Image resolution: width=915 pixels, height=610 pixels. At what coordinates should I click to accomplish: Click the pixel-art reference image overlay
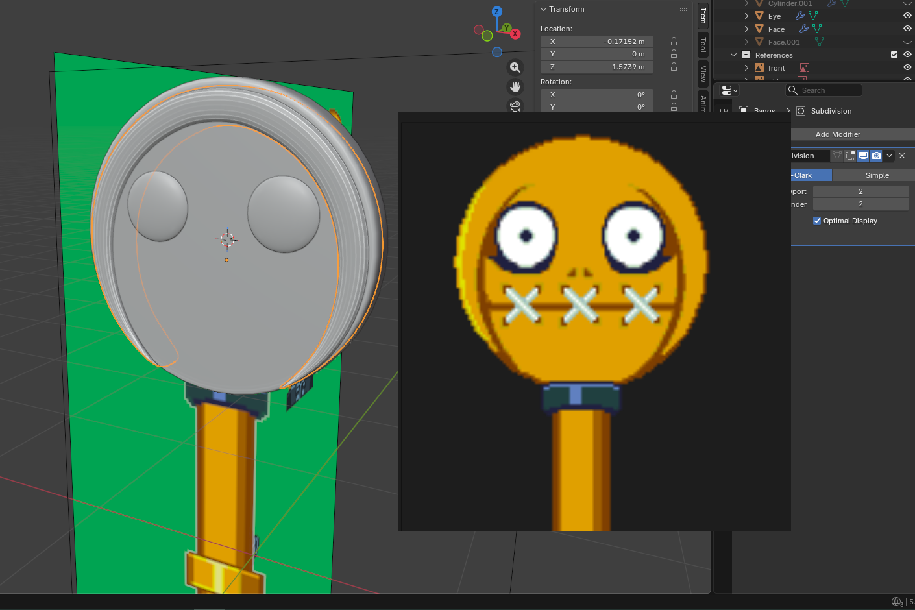594,321
